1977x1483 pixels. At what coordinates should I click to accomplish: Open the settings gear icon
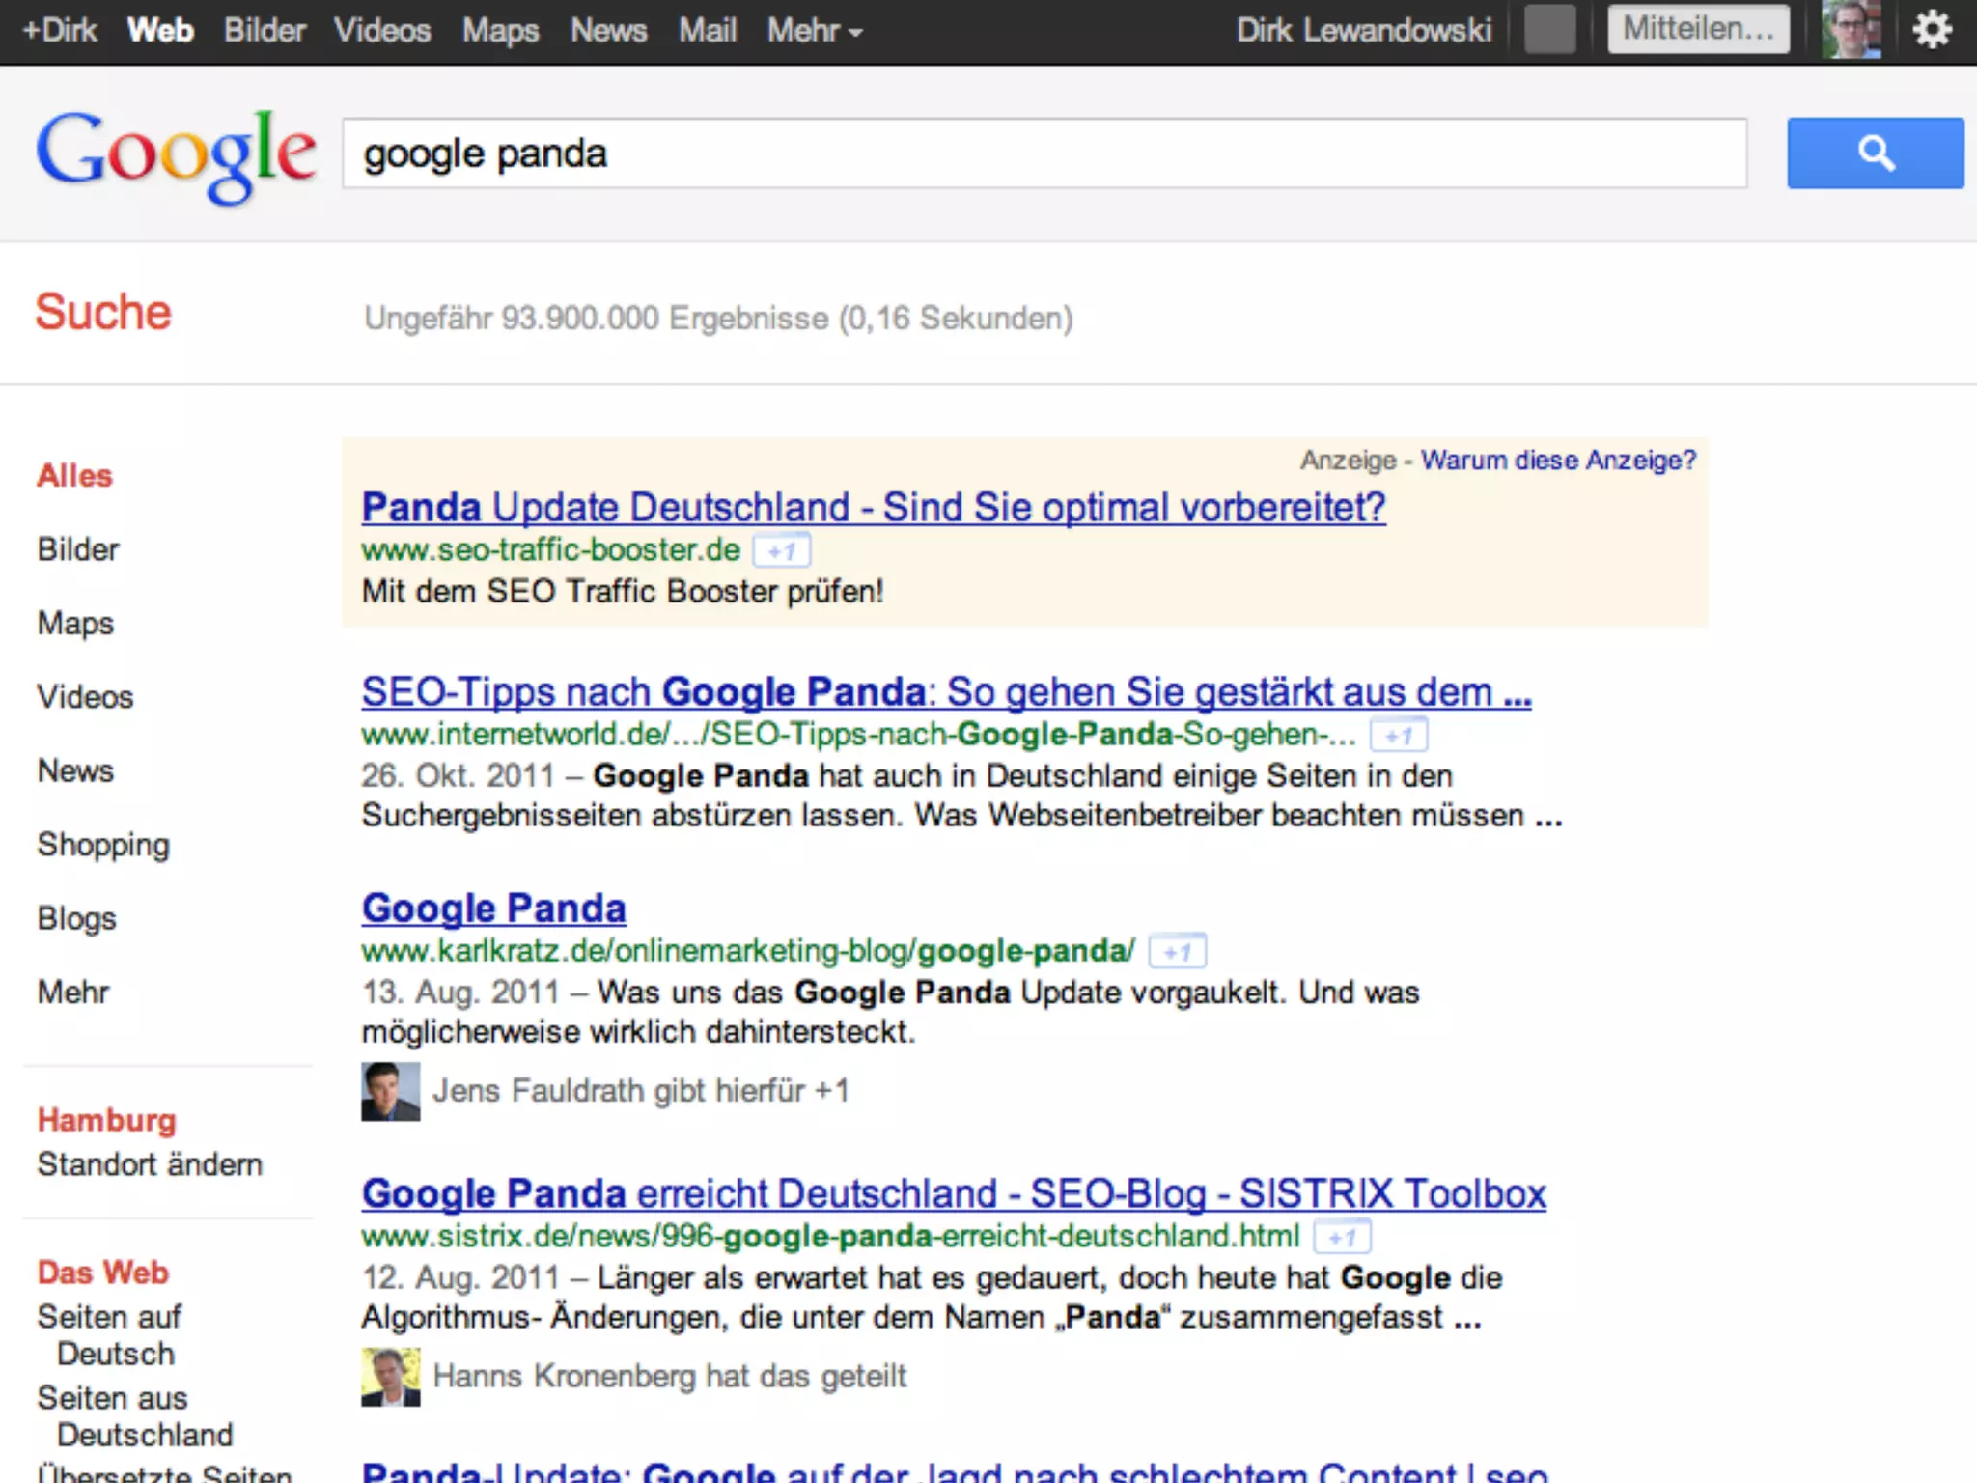[x=1932, y=29]
